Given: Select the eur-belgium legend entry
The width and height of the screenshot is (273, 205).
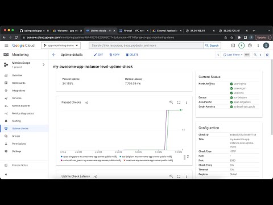Looking at the screenshot, I should click(146, 157).
